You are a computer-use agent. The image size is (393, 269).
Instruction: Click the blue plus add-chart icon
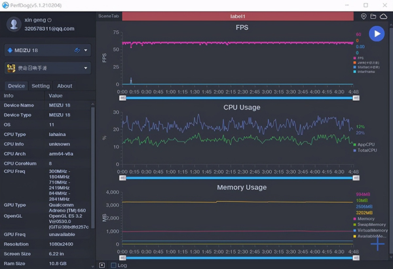pyautogui.click(x=377, y=243)
